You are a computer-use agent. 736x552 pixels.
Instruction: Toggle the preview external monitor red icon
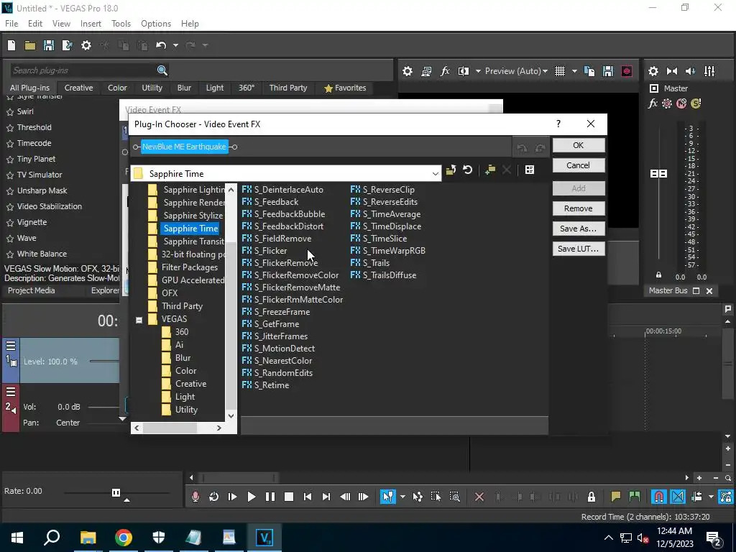pos(627,71)
